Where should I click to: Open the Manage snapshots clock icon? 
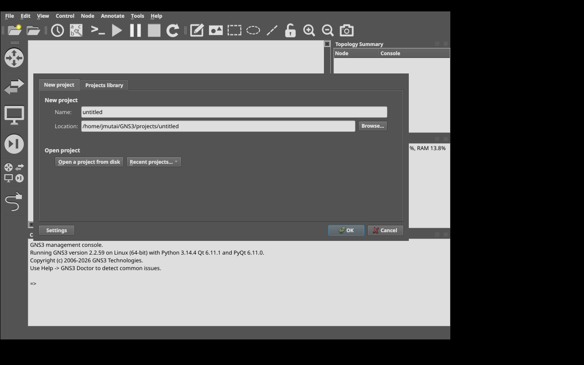[57, 31]
